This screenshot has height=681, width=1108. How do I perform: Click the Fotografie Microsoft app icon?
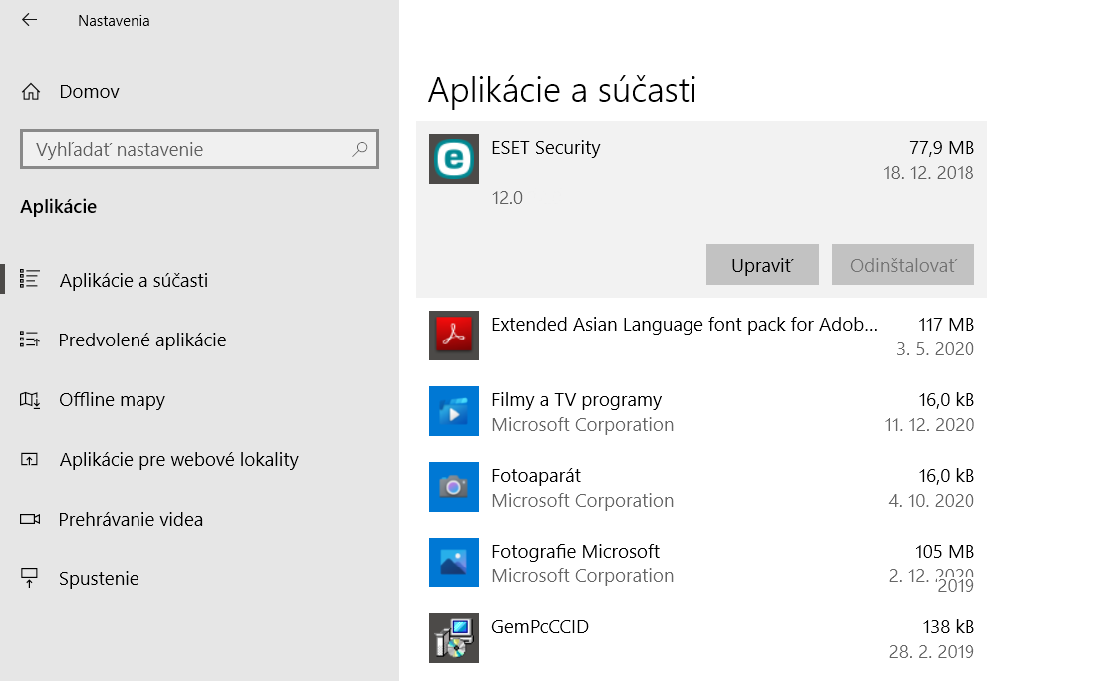(x=454, y=563)
